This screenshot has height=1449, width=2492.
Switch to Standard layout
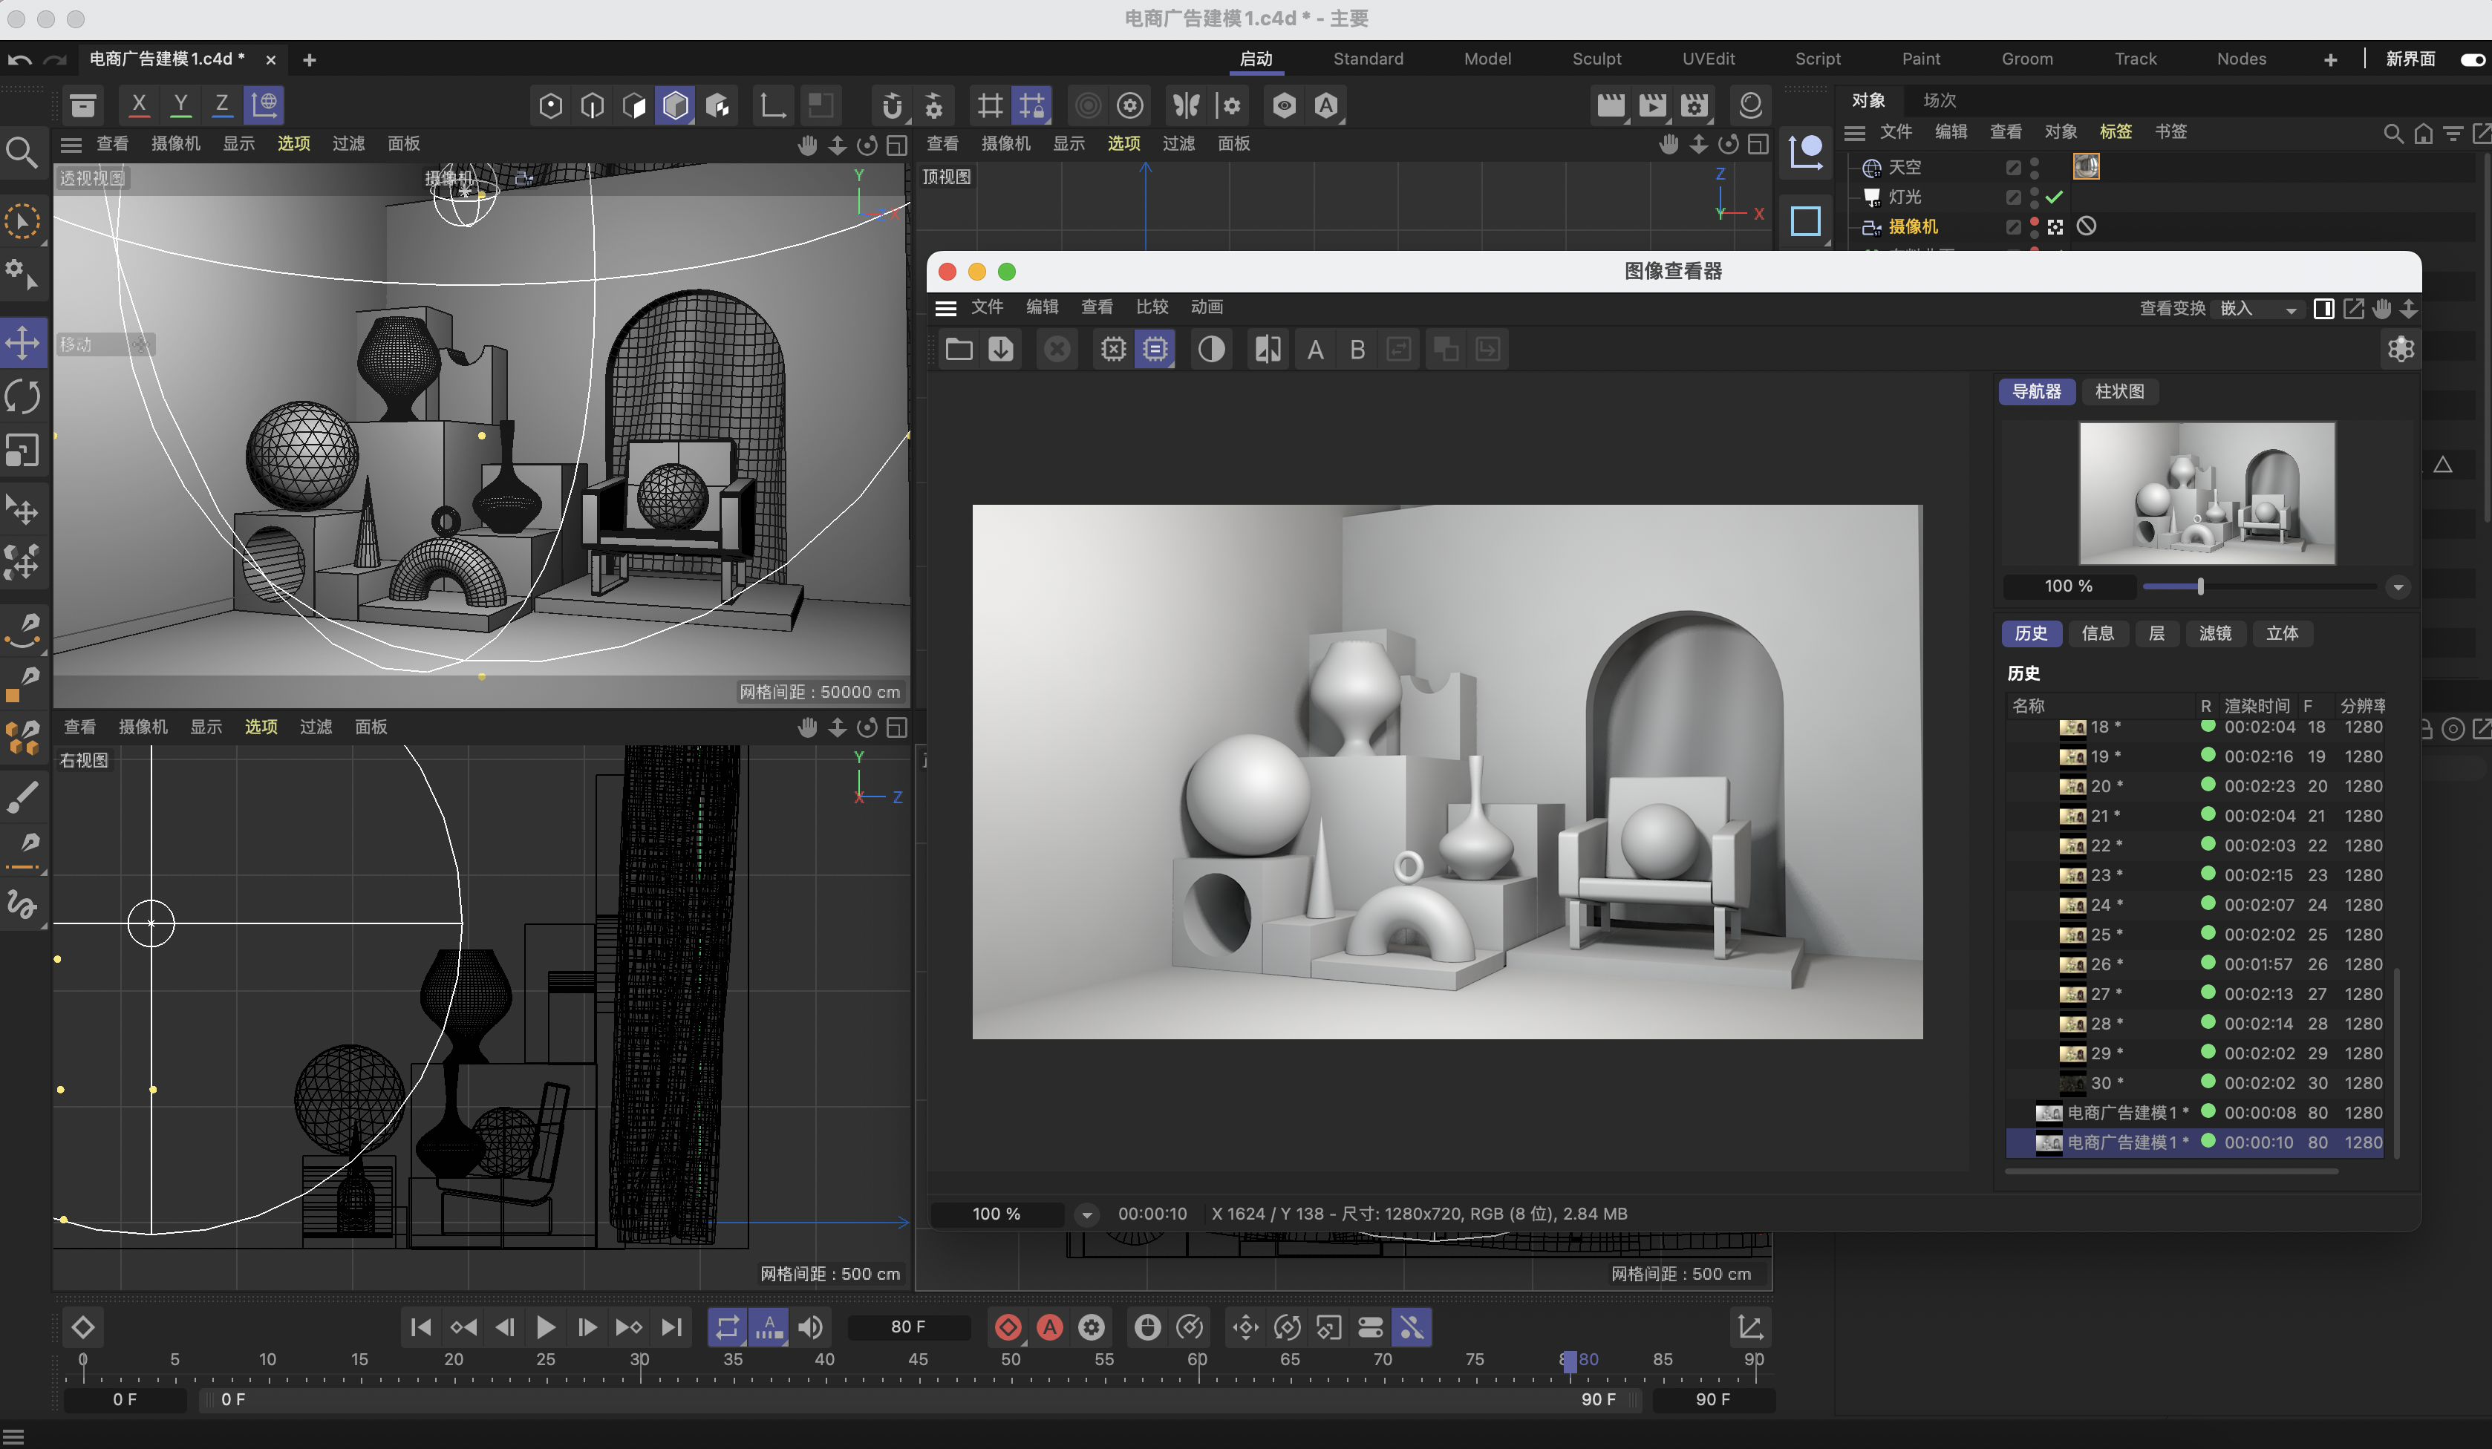click(x=1368, y=59)
